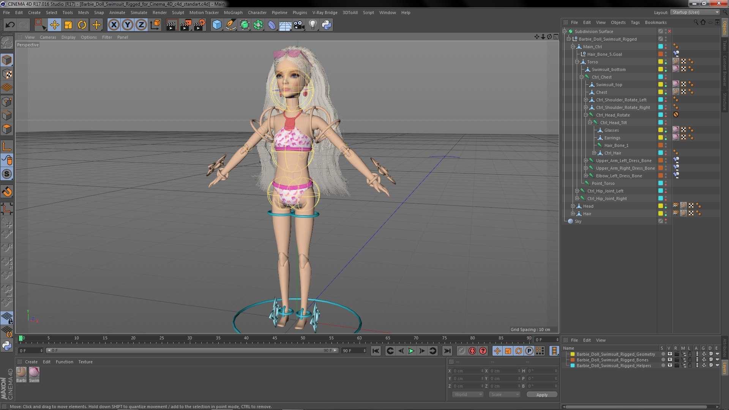Open material manager Texture menu
Viewport: 729px width, 410px height.
(x=85, y=362)
